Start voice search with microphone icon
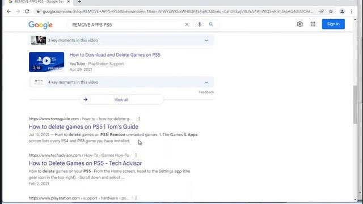This screenshot has width=363, height=204. [200, 24]
